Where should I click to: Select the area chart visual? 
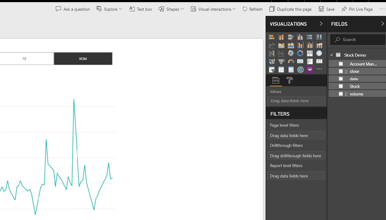click(x=281, y=45)
